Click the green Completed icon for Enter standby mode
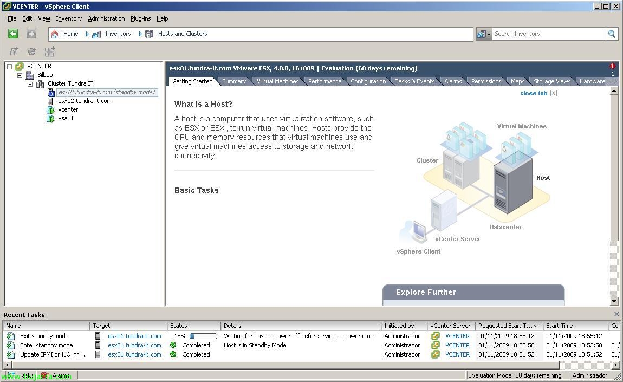The height and width of the screenshot is (382, 623). [x=173, y=345]
